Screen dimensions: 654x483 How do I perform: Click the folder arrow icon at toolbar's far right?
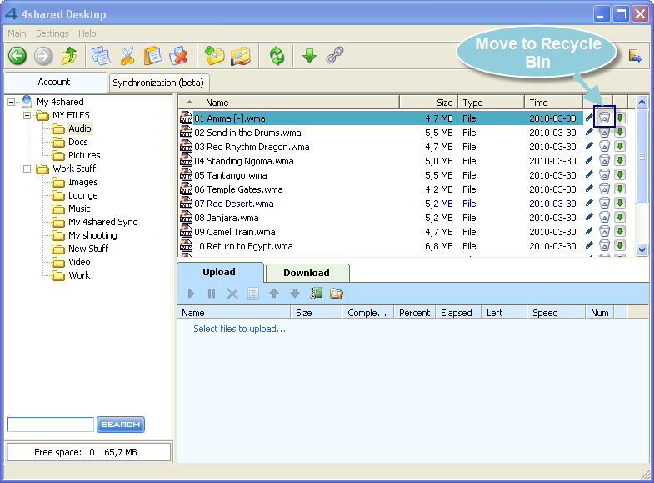(x=635, y=56)
